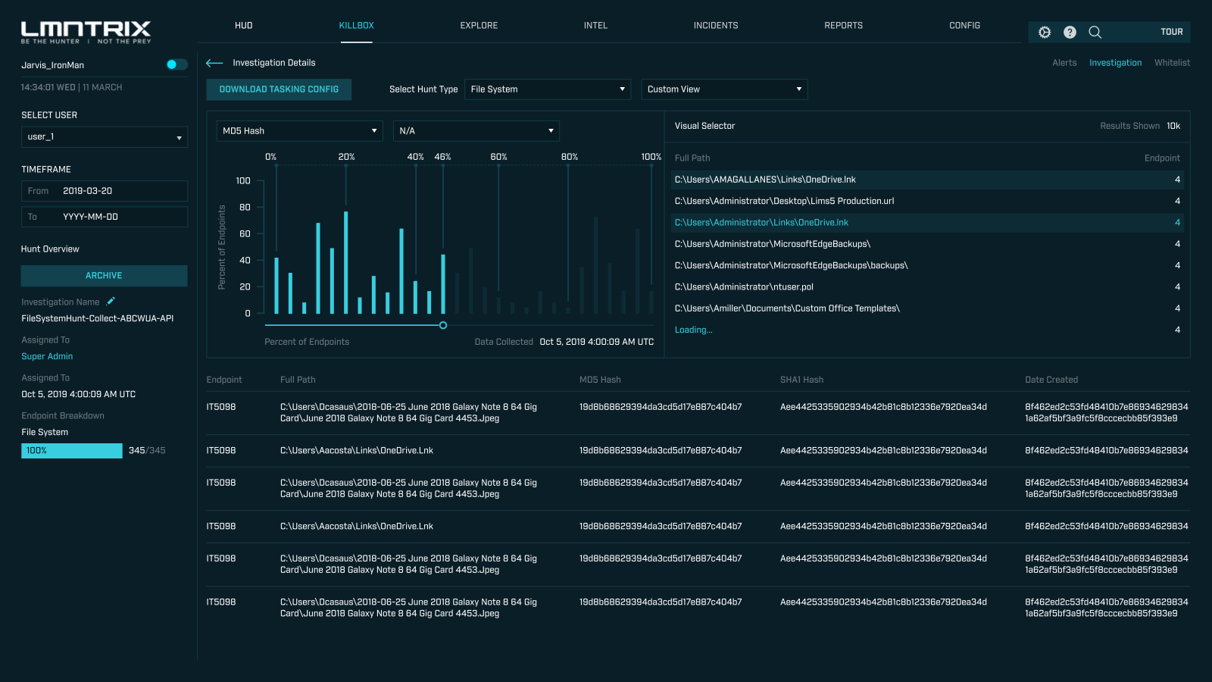Click the 20% marker on chart

click(x=346, y=157)
